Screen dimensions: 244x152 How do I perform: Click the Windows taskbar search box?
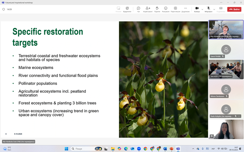click(x=81, y=149)
